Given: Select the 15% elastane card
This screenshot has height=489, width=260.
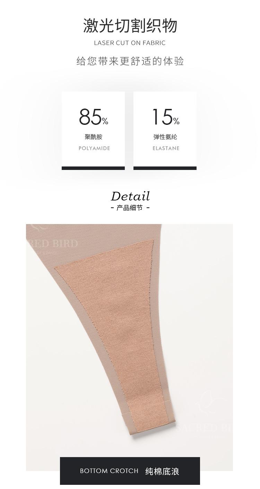Looking at the screenshot, I should tap(165, 131).
